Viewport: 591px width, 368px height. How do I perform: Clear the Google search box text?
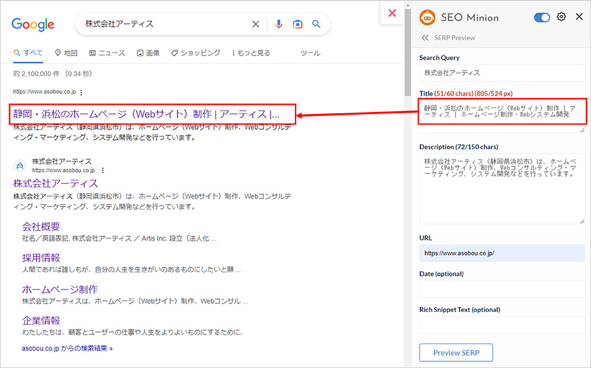click(255, 24)
